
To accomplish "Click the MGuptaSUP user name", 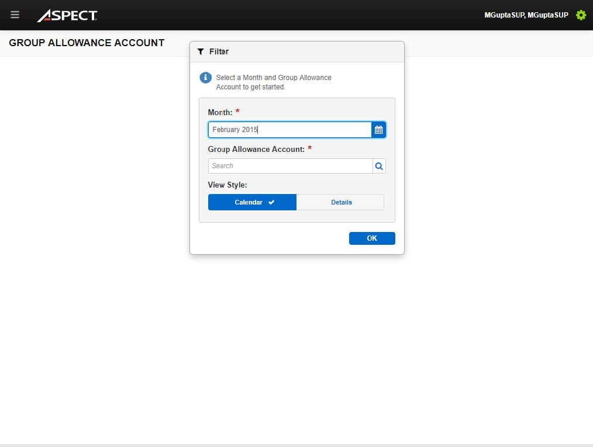I will pos(526,15).
